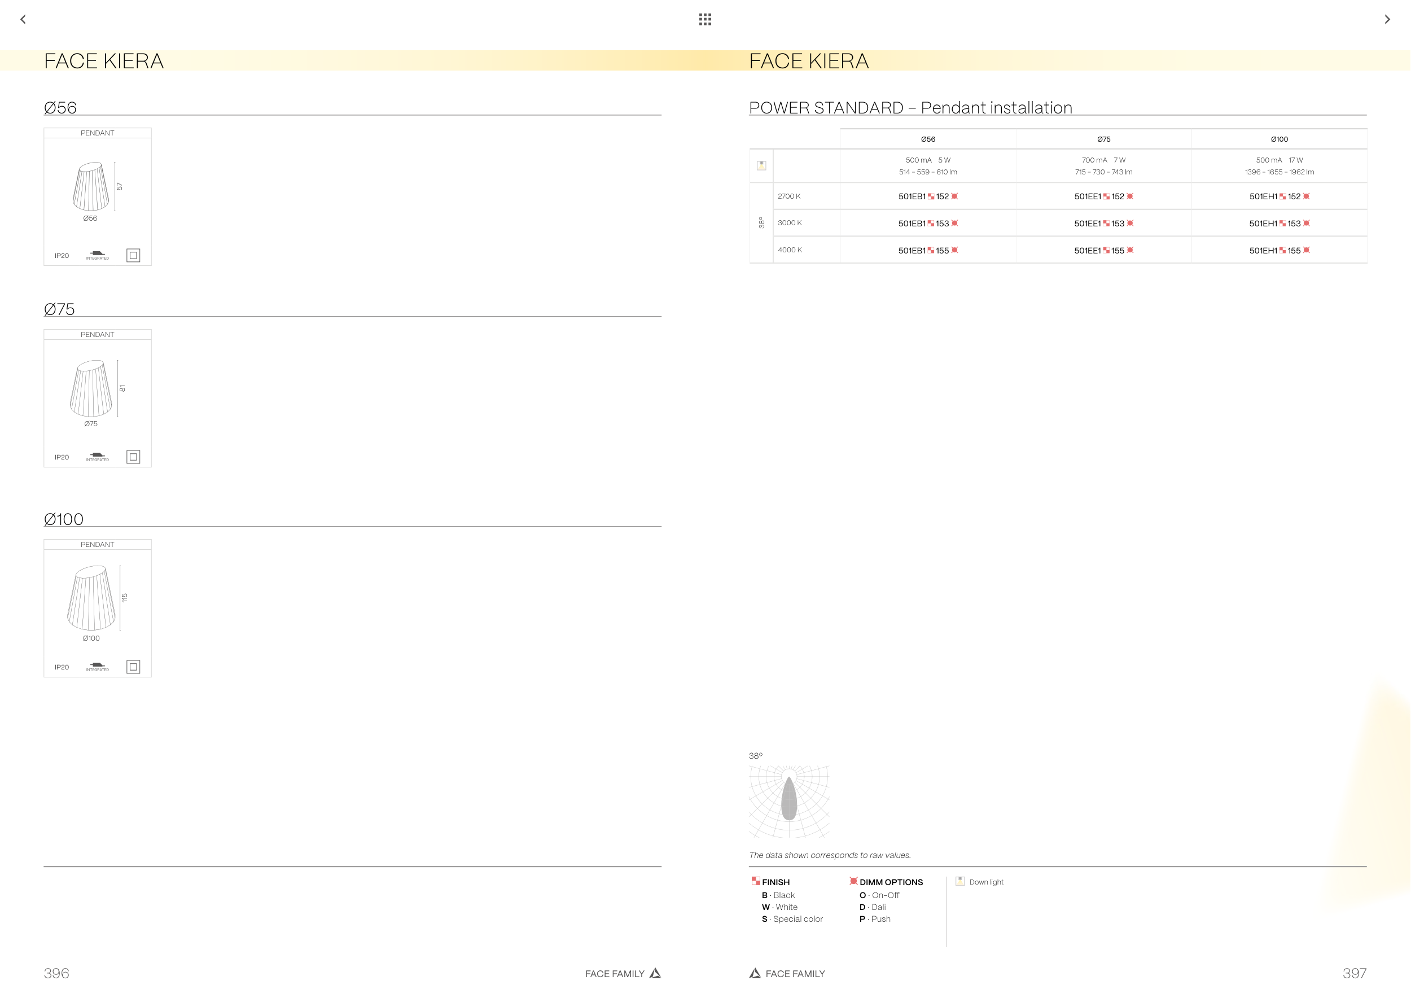
Task: Click the down light icon in table header
Action: (761, 165)
